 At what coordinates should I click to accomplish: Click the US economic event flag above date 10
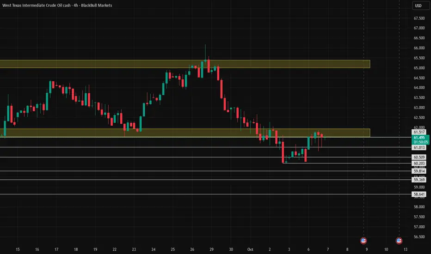(x=399, y=241)
